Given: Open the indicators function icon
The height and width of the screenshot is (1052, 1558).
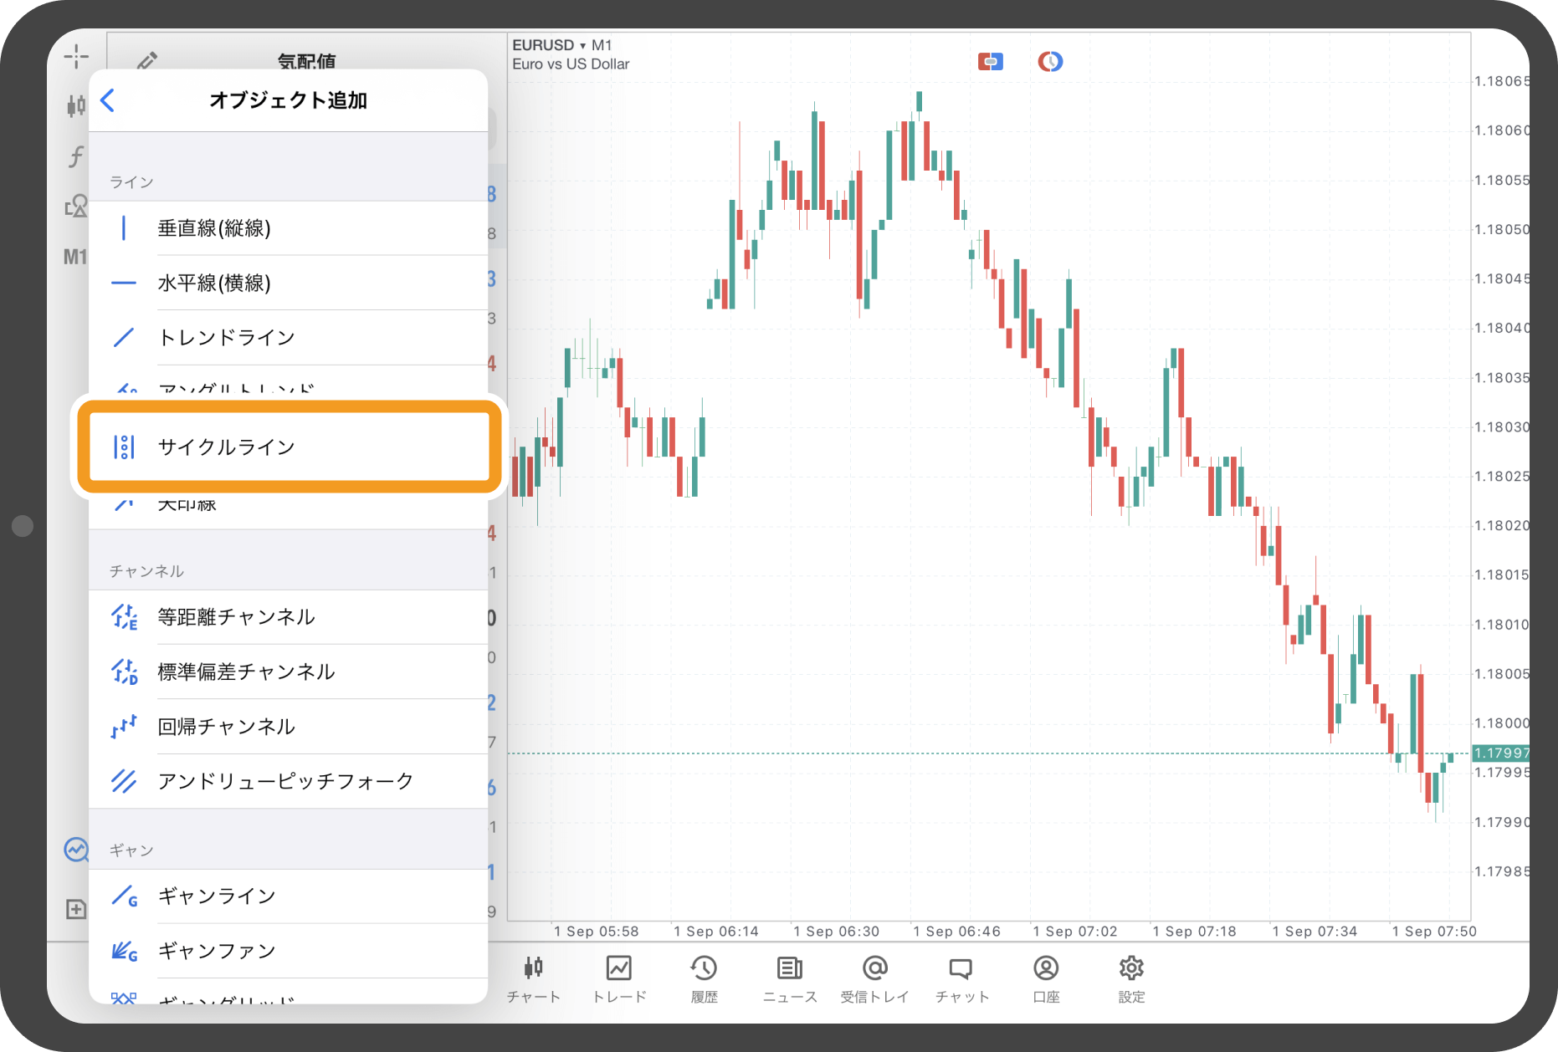Looking at the screenshot, I should click(x=76, y=156).
